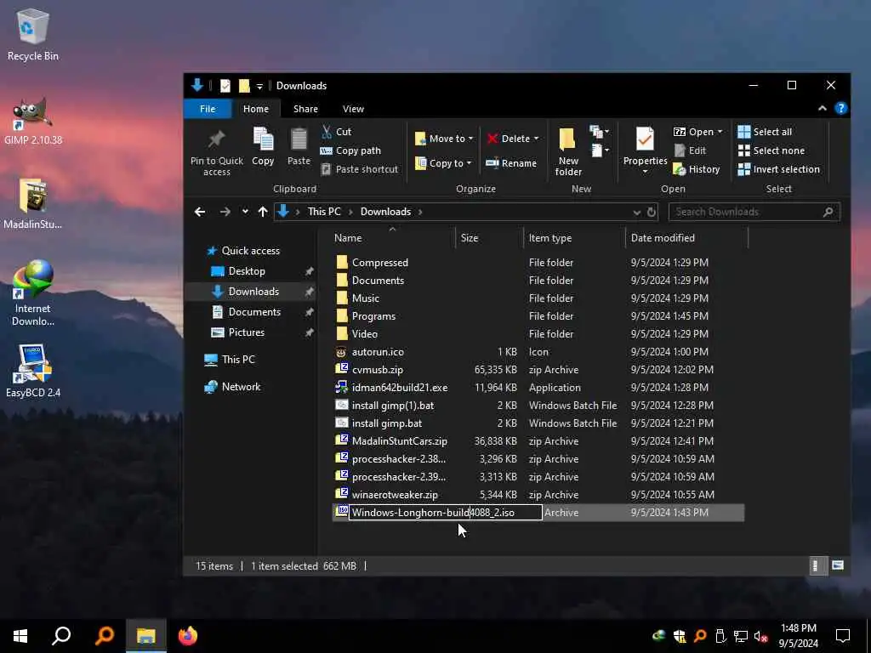Click the Search Downloads field
Image resolution: width=871 pixels, height=653 pixels.
tap(754, 212)
